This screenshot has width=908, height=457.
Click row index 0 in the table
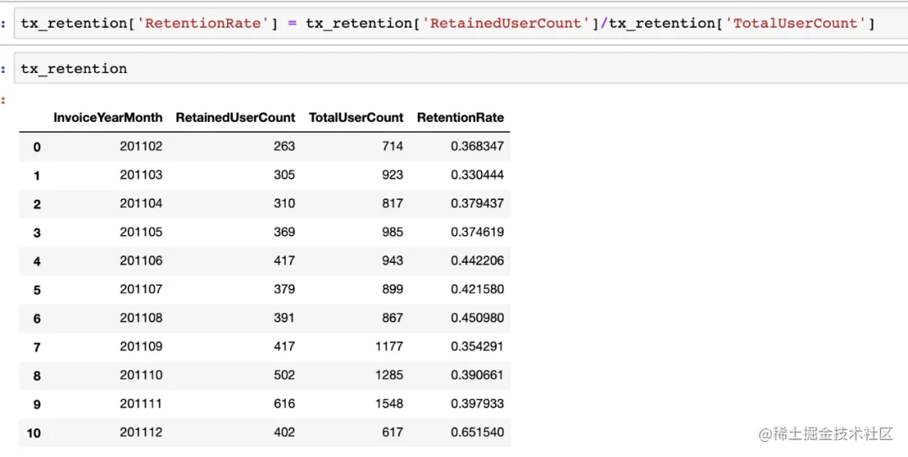37,147
